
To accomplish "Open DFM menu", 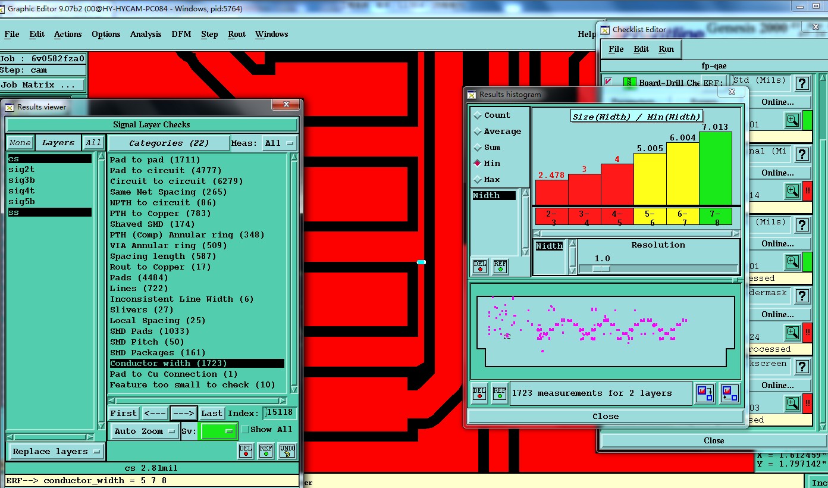I will point(181,34).
